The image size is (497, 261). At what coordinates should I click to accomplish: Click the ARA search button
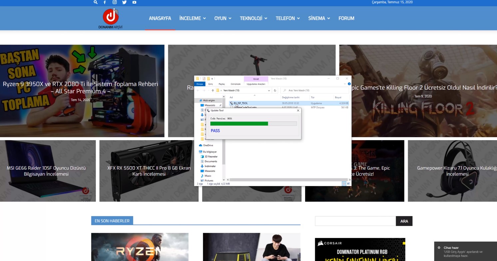(404, 221)
